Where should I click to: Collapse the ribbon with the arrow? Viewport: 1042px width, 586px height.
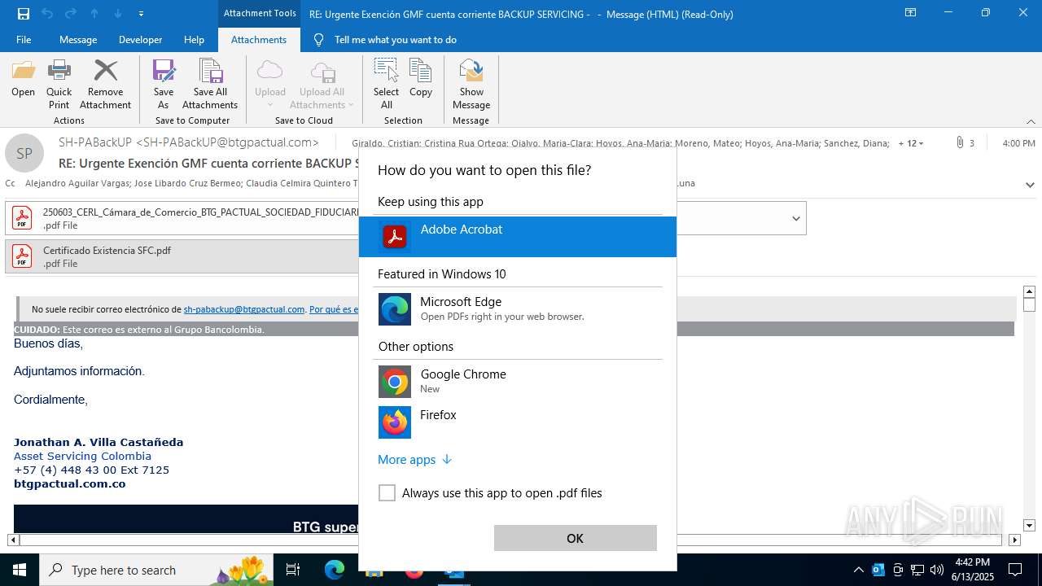click(x=1031, y=121)
